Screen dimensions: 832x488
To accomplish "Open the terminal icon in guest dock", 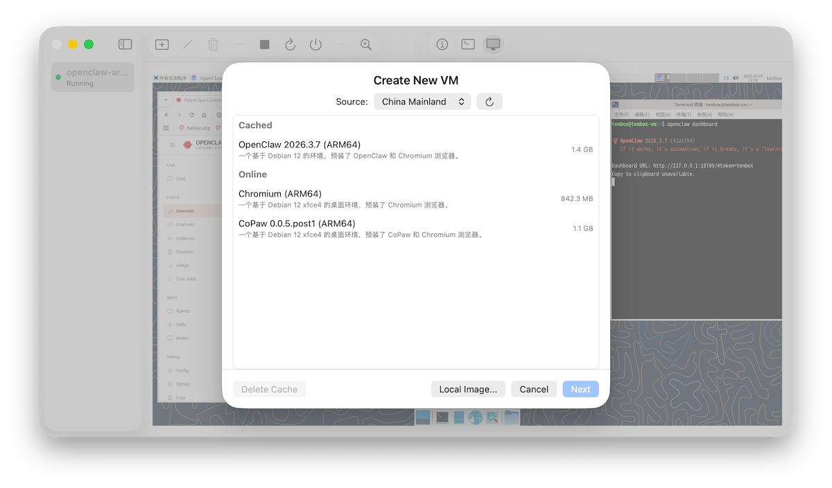I will click(442, 417).
